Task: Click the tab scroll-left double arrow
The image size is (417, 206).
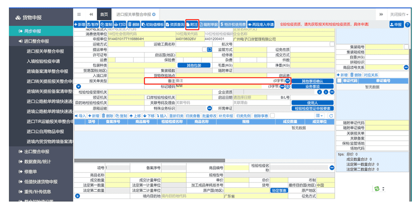Action: coord(91,14)
